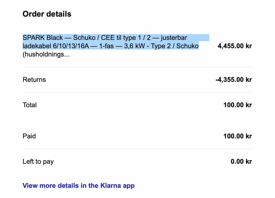Select the Total row label
The image size is (275, 198).
[30, 105]
